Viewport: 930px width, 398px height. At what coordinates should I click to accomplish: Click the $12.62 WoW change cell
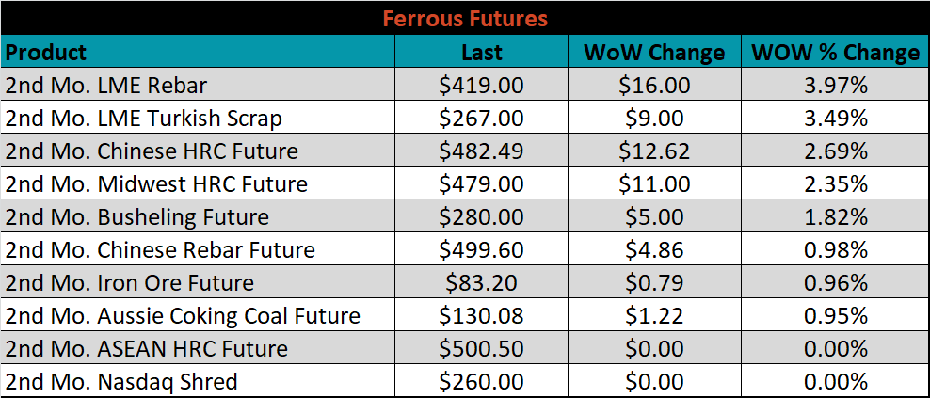[654, 150]
